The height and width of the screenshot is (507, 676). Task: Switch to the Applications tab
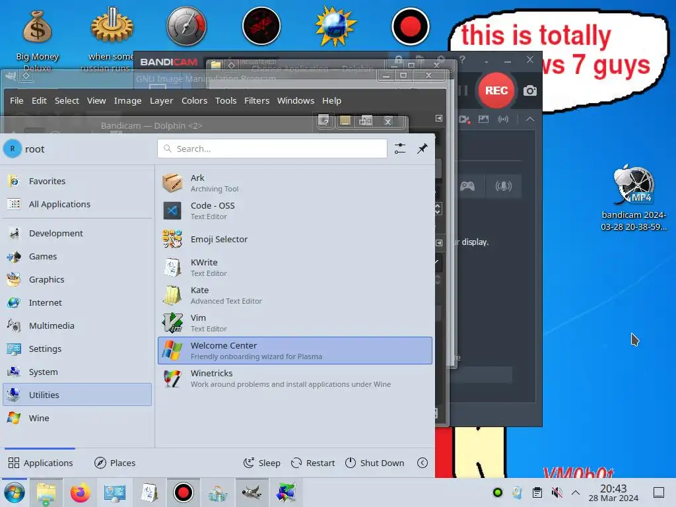pos(40,463)
